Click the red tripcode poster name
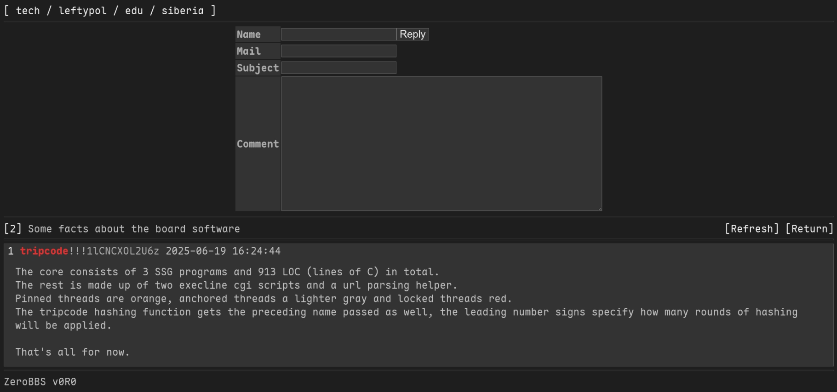The image size is (837, 392). [44, 251]
